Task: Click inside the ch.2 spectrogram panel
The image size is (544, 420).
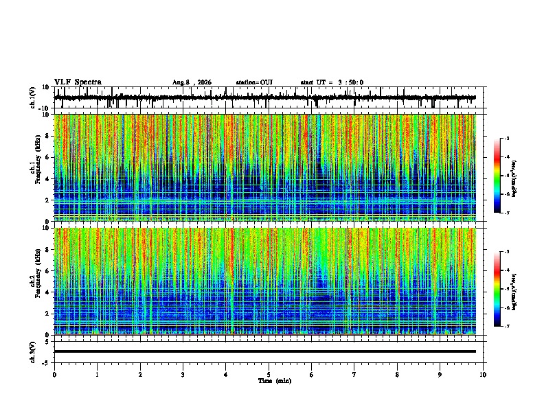Action: [265, 281]
